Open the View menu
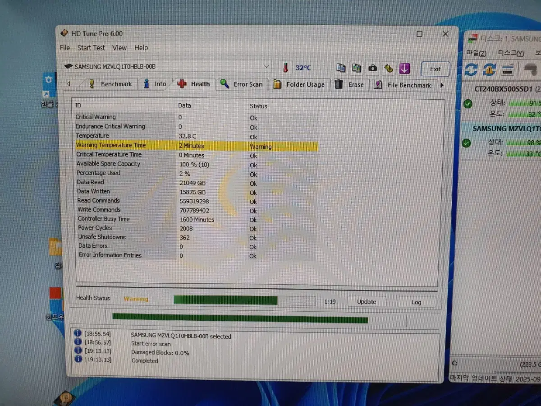The height and width of the screenshot is (406, 541). coord(119,47)
